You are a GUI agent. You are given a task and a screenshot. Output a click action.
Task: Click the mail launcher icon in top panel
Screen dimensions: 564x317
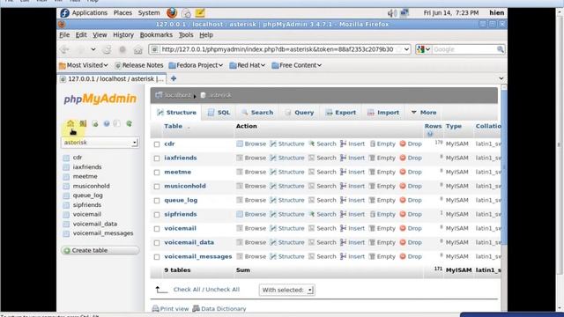tap(186, 13)
